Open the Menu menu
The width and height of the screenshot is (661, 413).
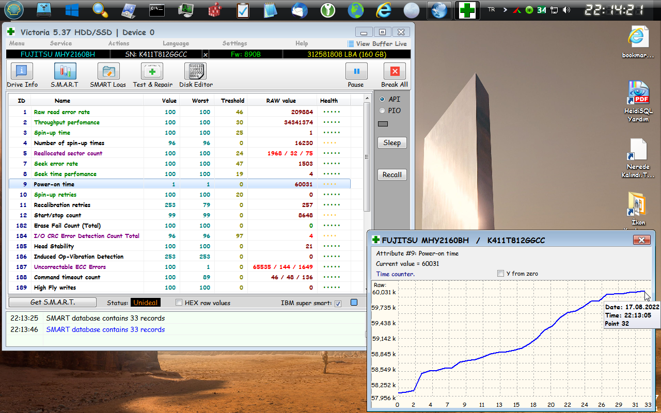click(x=17, y=43)
